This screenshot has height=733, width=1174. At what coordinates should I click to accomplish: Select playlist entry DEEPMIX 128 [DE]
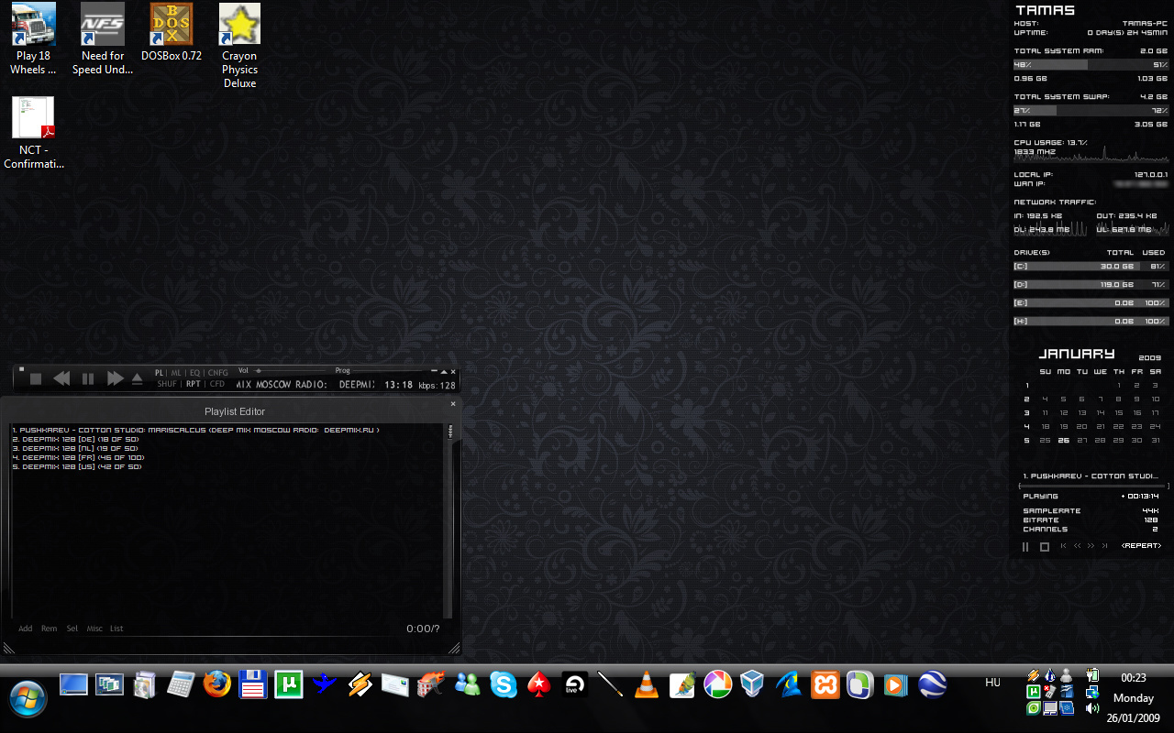click(75, 439)
